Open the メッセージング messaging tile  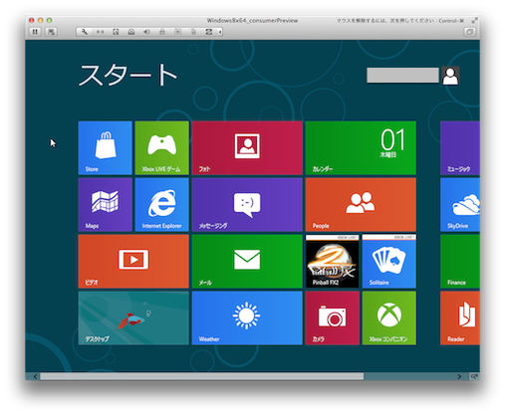(x=247, y=204)
